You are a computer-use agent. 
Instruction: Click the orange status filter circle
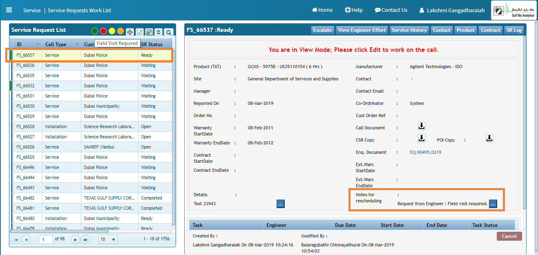click(x=121, y=31)
